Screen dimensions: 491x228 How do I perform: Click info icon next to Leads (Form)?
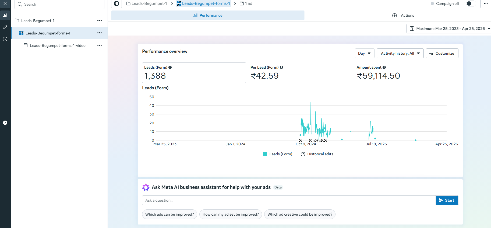tap(170, 67)
